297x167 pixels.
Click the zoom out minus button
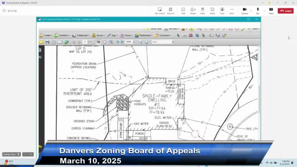tap(118, 42)
